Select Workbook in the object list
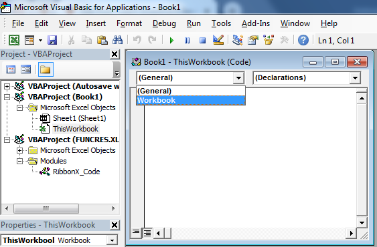This screenshot has height=247, width=377. 191,101
